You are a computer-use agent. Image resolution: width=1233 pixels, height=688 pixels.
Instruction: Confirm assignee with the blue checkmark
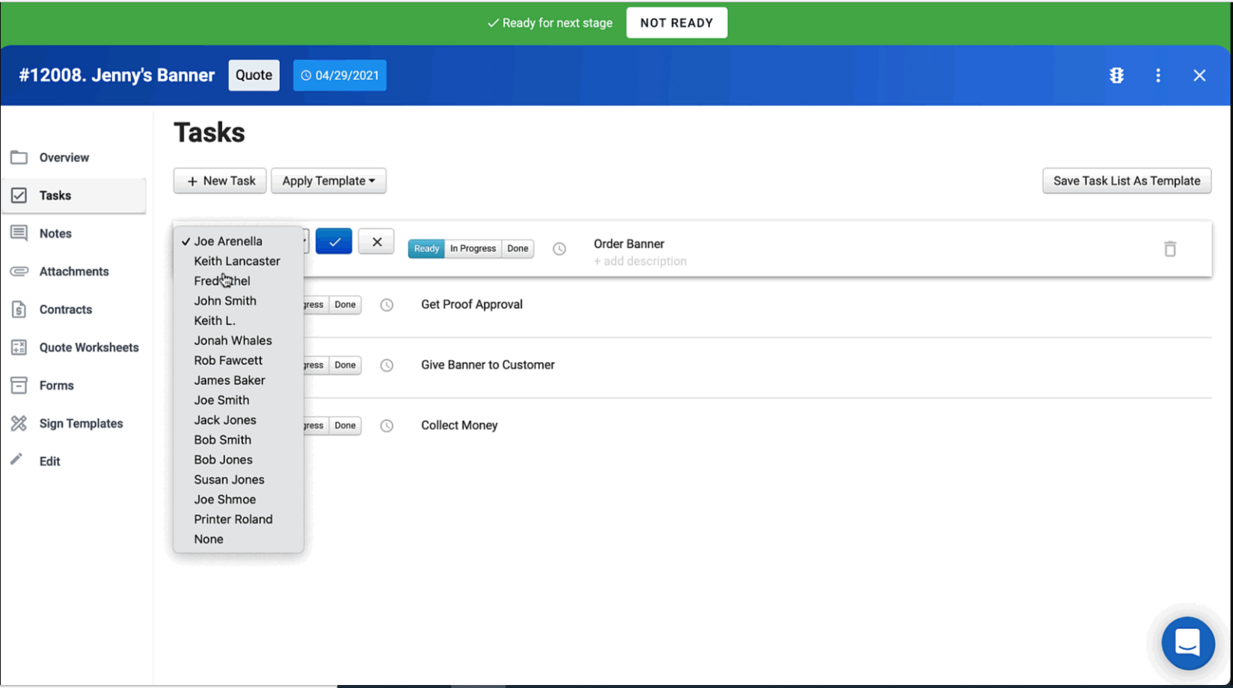(334, 241)
